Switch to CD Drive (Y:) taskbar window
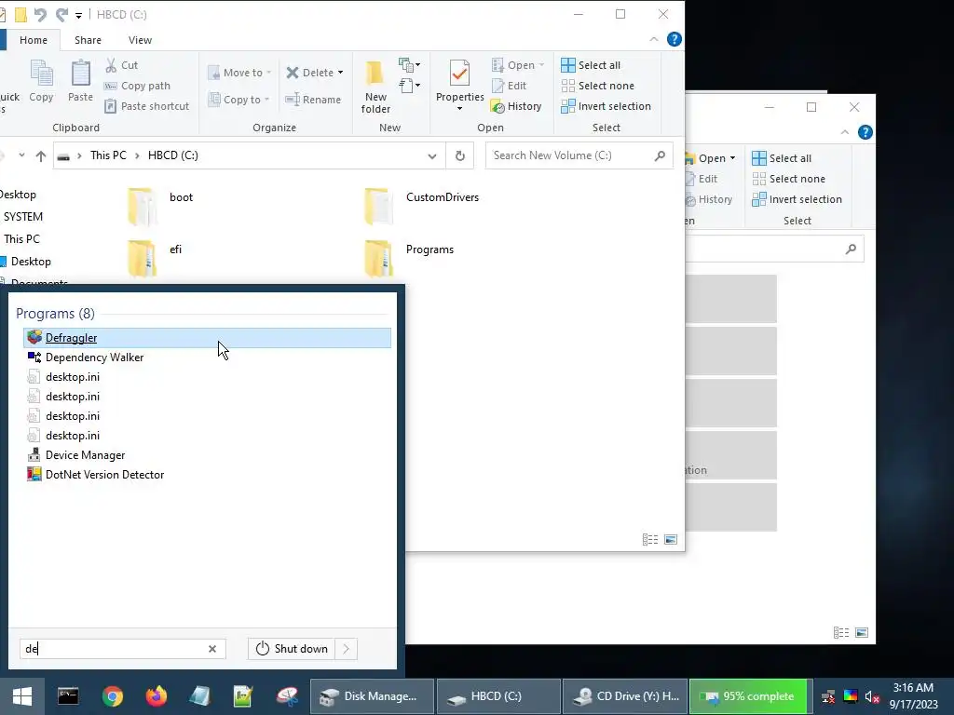 tap(625, 696)
